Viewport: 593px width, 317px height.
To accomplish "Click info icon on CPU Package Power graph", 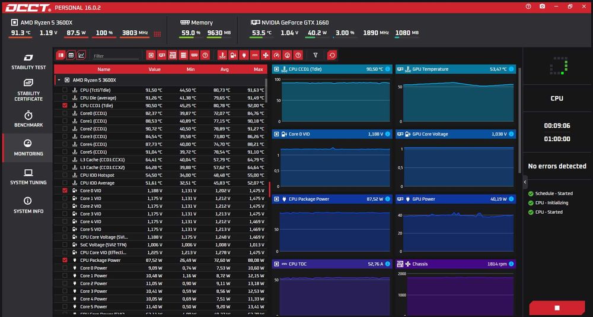I will [387, 199].
